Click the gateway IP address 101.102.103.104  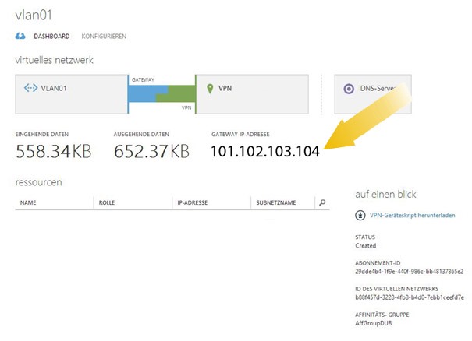[x=265, y=151]
